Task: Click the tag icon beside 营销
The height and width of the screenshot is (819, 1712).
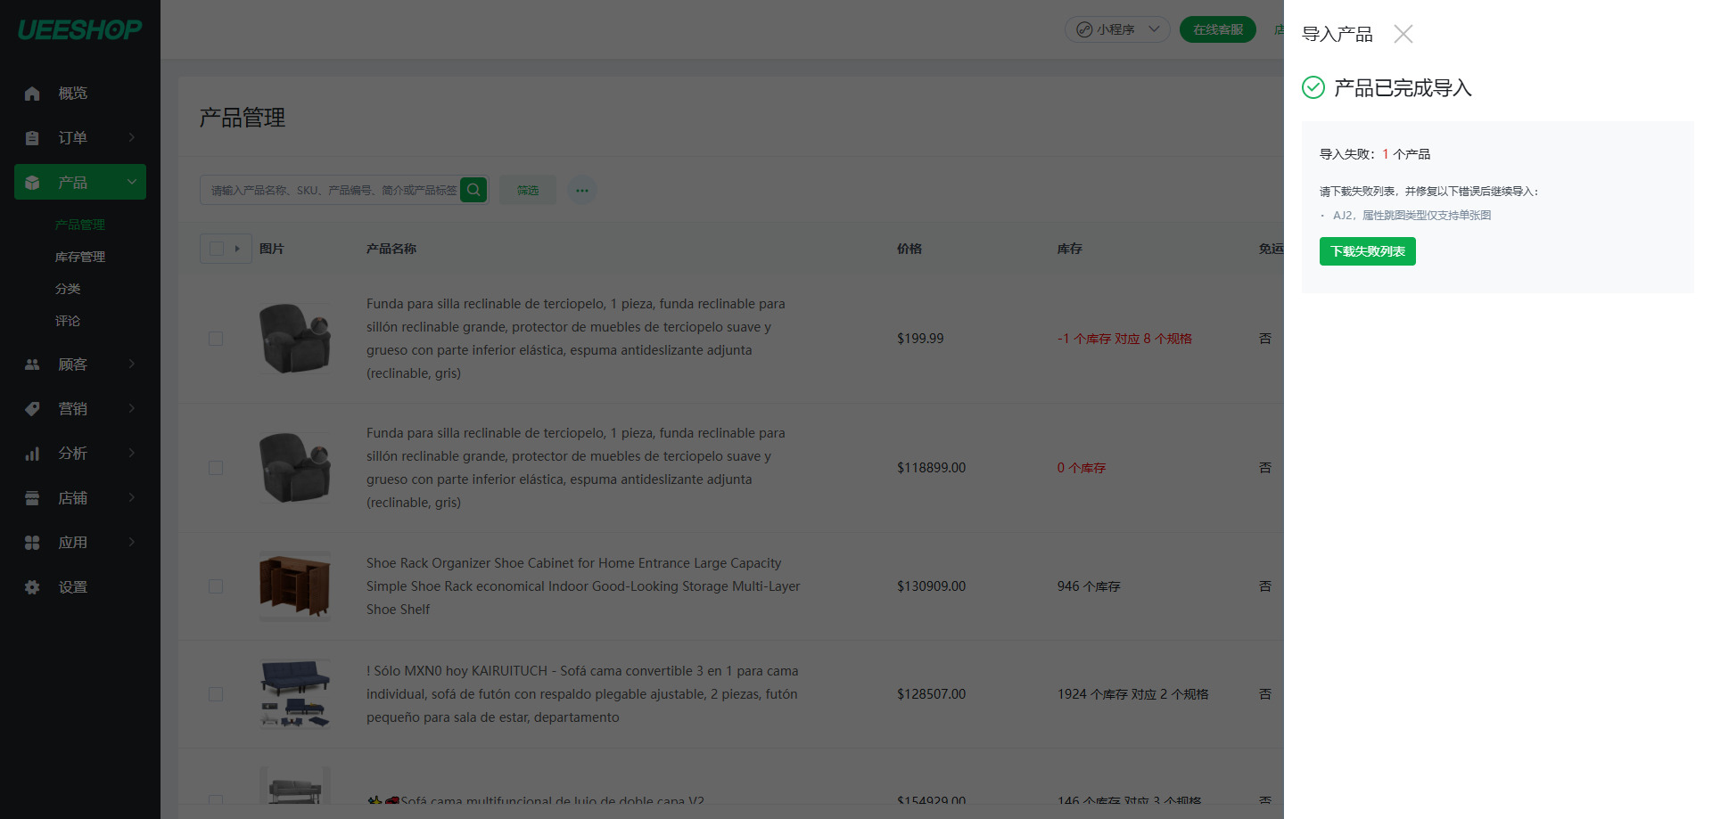Action: pos(32,409)
